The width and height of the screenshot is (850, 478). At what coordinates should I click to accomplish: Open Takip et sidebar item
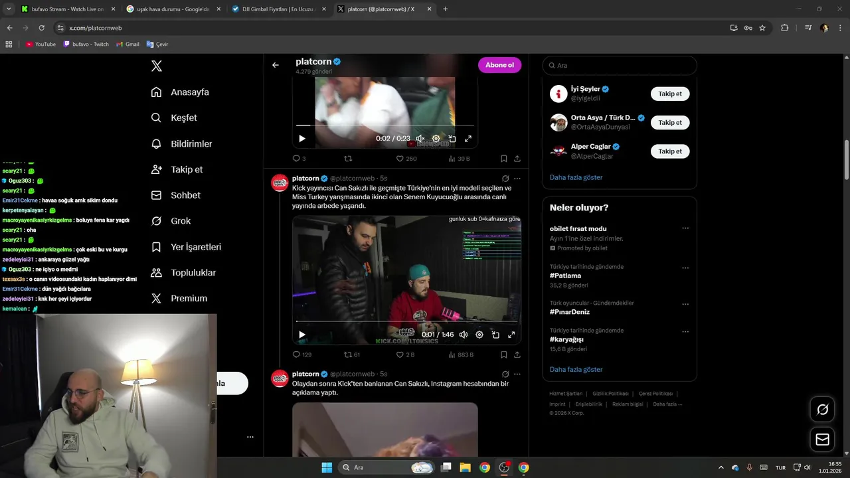(177, 169)
